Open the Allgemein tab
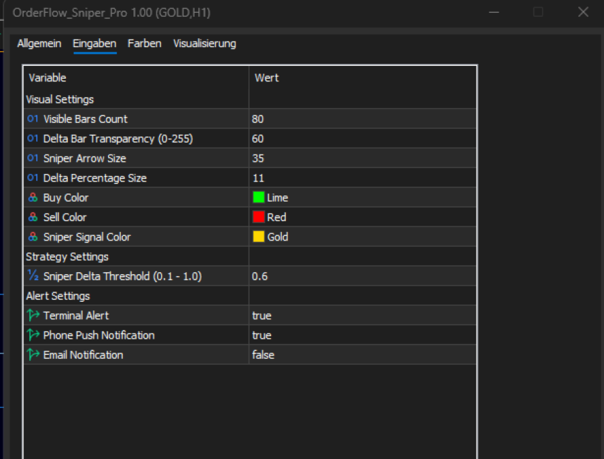The width and height of the screenshot is (604, 459). pyautogui.click(x=40, y=44)
